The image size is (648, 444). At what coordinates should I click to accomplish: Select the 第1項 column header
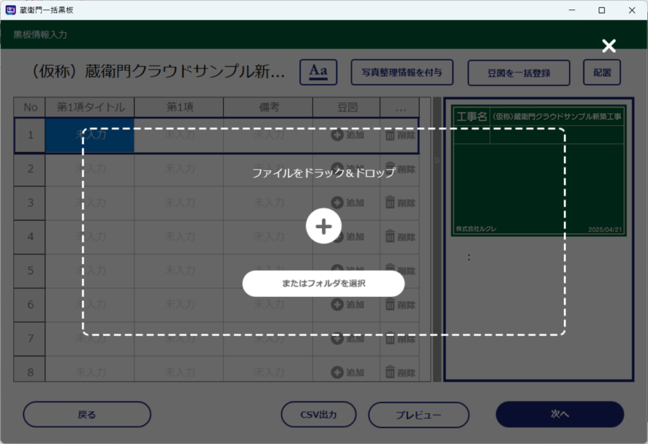(179, 108)
